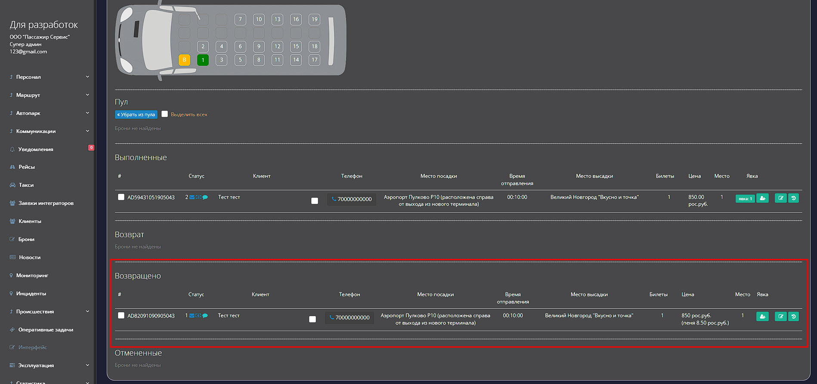Go to Заявки интеграторов menu item

[46, 203]
